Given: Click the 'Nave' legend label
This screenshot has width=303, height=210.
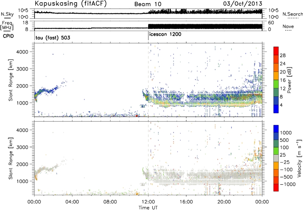Looking at the screenshot, I should click(288, 26).
